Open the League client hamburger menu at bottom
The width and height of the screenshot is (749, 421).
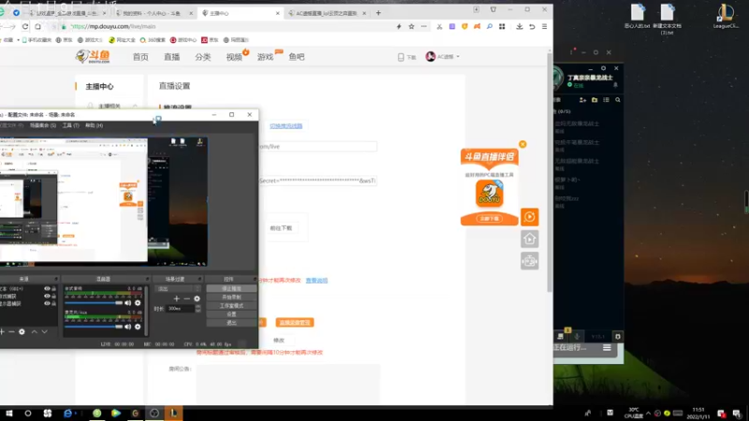(x=607, y=348)
